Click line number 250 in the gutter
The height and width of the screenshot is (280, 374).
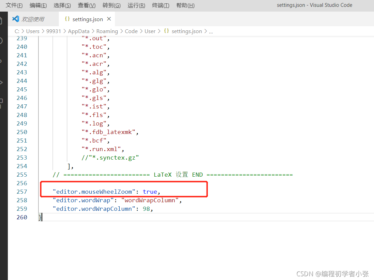tap(22, 132)
